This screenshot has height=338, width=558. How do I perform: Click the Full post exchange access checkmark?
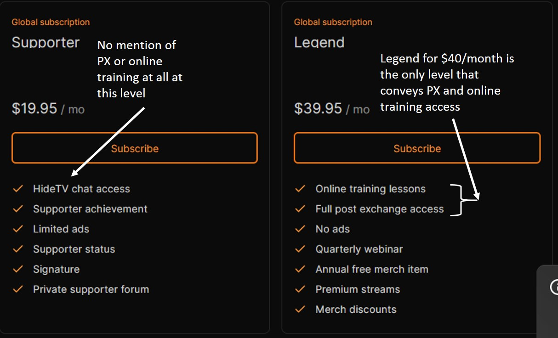click(300, 209)
